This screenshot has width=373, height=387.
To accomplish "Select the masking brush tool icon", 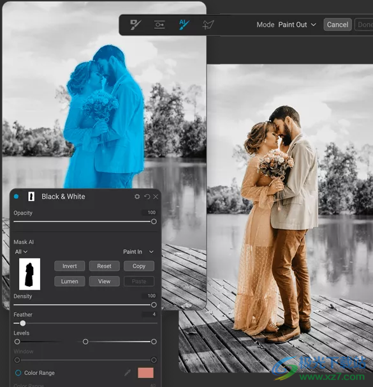I will tap(136, 25).
